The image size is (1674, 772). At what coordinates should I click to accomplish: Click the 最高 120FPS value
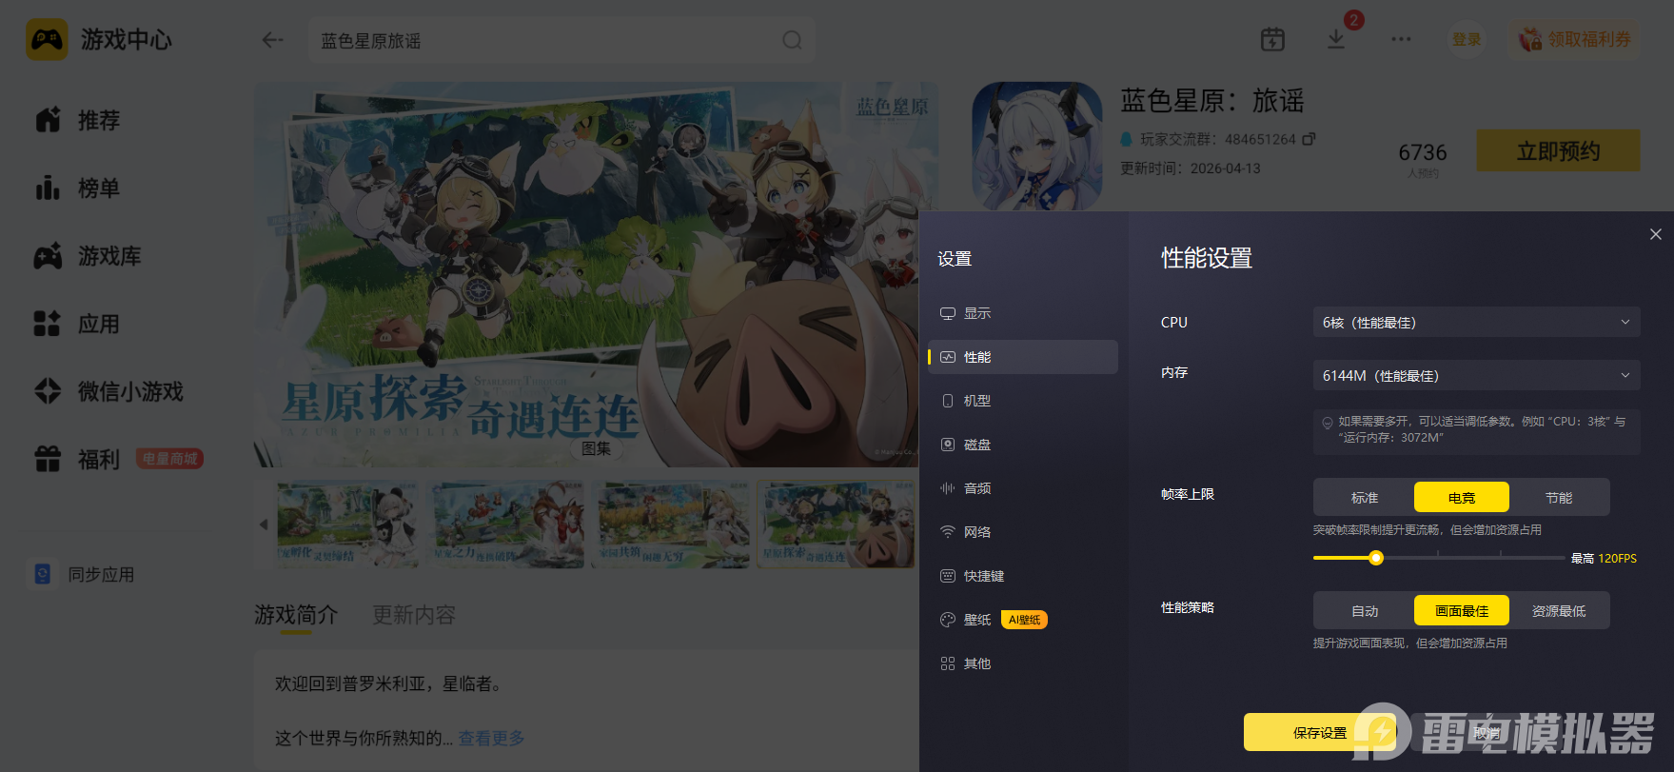(x=1604, y=559)
